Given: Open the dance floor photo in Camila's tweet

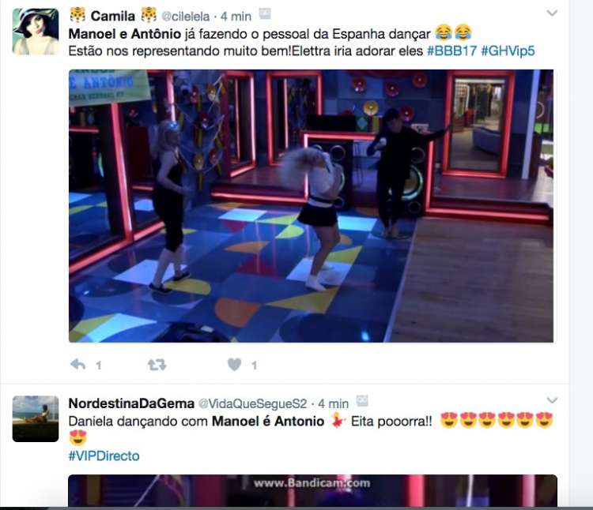Looking at the screenshot, I should (311, 206).
